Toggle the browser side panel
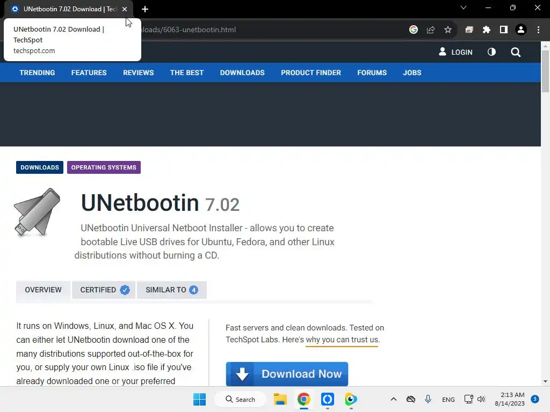 pos(504,30)
